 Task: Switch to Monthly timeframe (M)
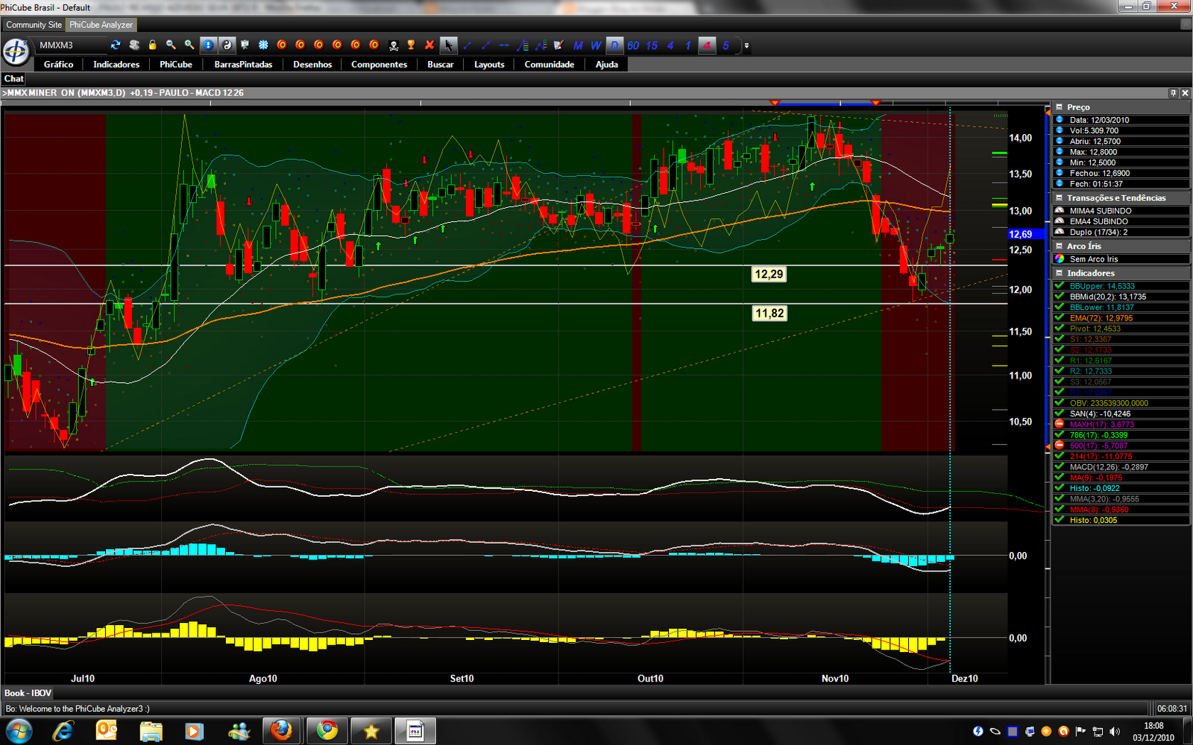(x=578, y=45)
